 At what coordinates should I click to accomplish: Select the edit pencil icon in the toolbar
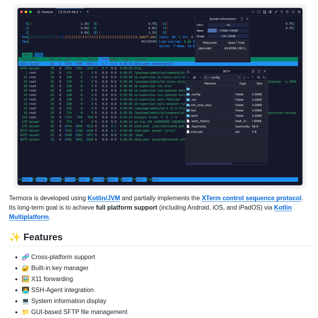tap(276, 12)
